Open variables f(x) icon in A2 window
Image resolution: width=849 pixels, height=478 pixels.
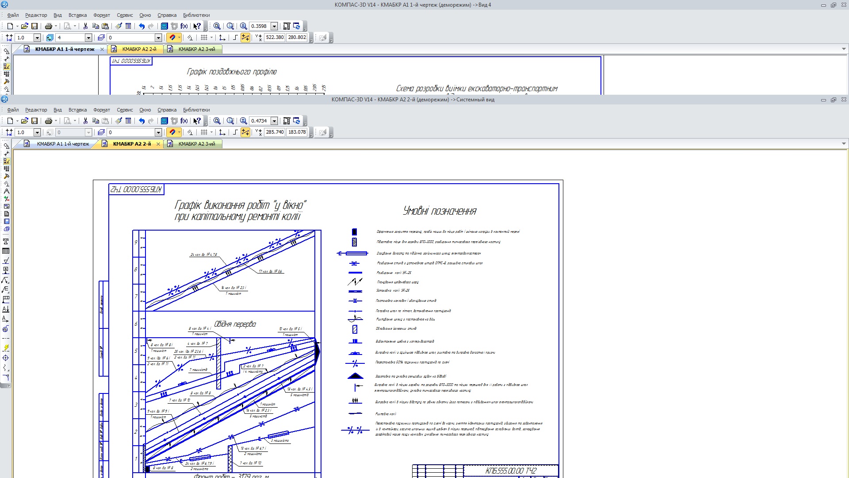(184, 121)
